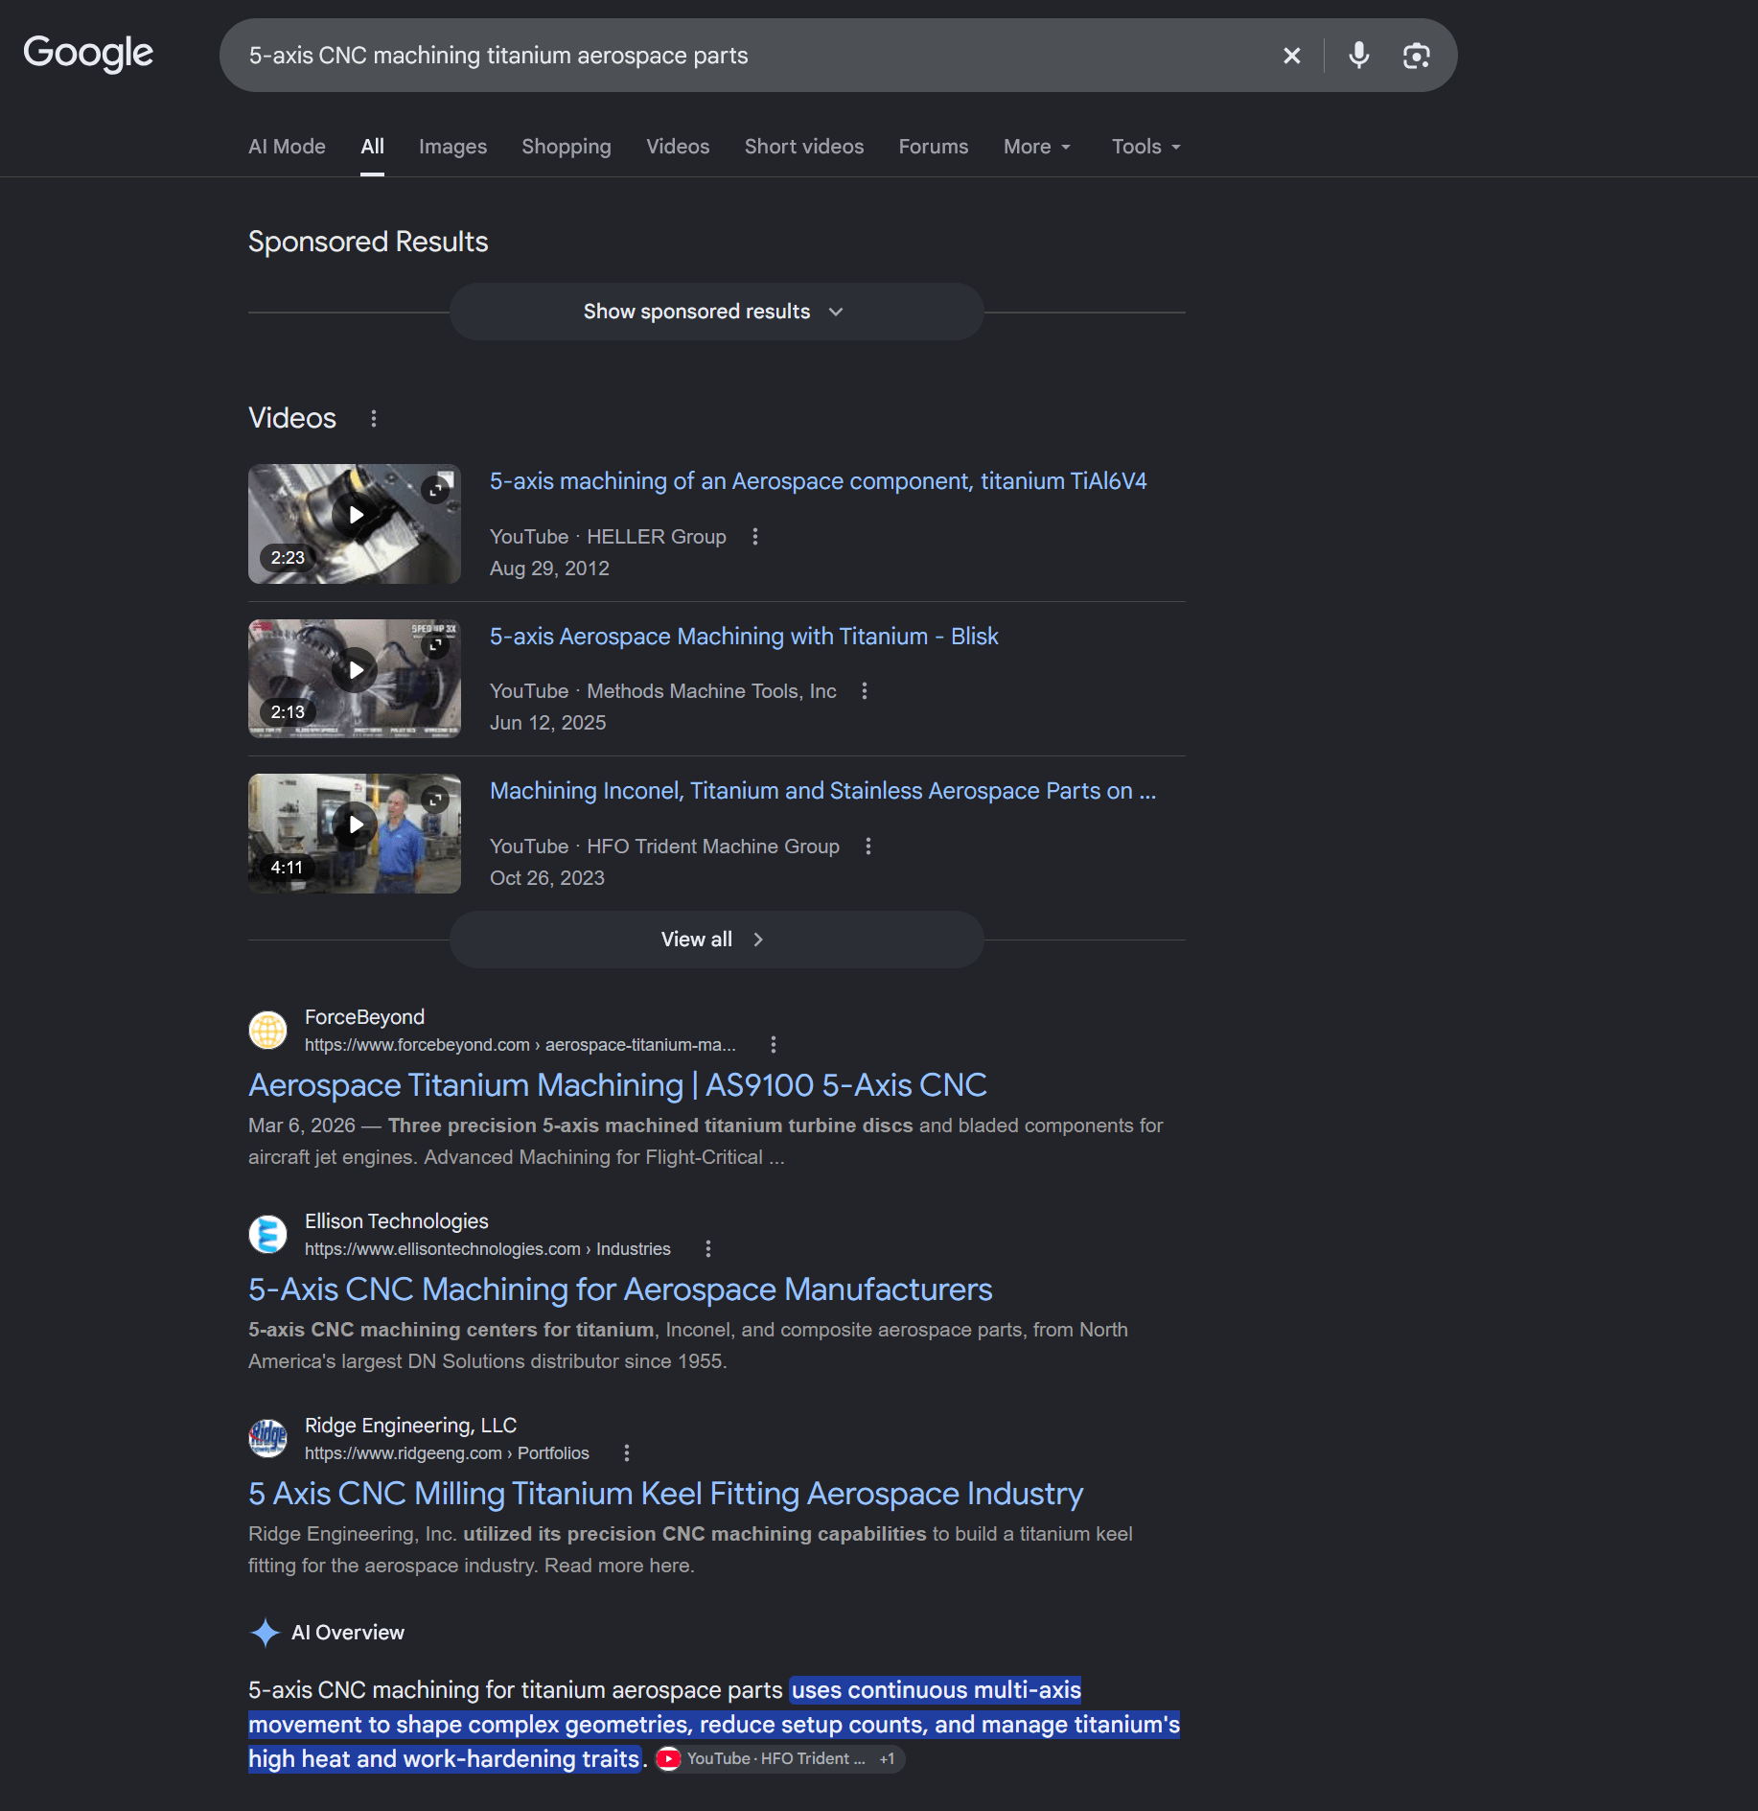Screen dimensions: 1758x1811
Task: Click the Sponsored Results heading
Action: click(368, 242)
